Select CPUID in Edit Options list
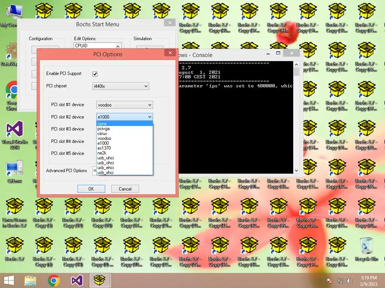 [94, 45]
